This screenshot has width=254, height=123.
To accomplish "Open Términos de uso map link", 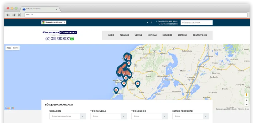I will 244,109.
